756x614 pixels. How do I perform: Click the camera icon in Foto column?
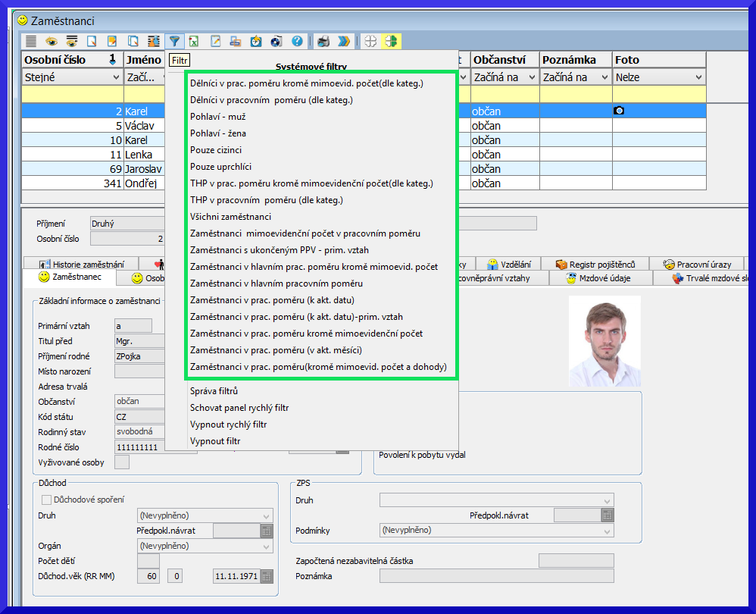click(x=619, y=111)
